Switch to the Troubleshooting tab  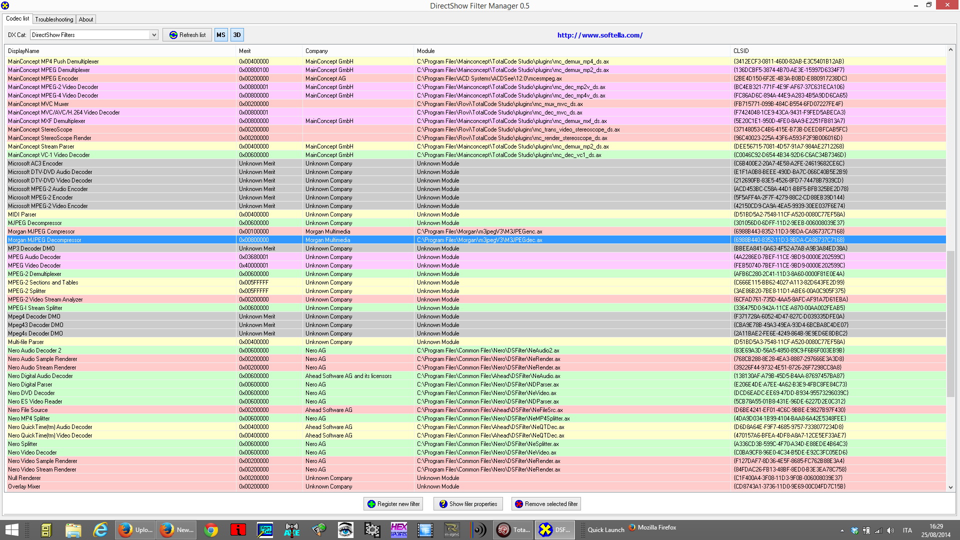(54, 19)
